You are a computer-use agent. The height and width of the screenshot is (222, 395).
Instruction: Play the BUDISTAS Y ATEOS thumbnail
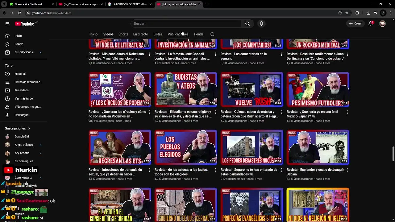point(186,89)
